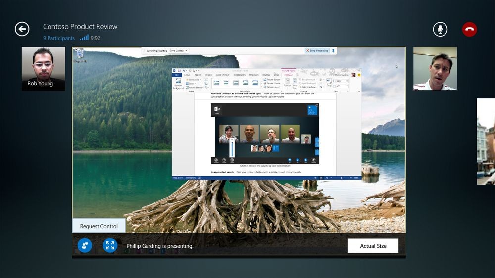Open the Give Control dropdown in sharing bar
Viewport: 495px width, 278px height.
[178, 51]
